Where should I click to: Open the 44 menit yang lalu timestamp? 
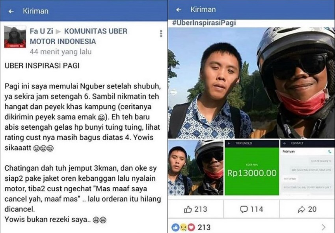point(61,52)
